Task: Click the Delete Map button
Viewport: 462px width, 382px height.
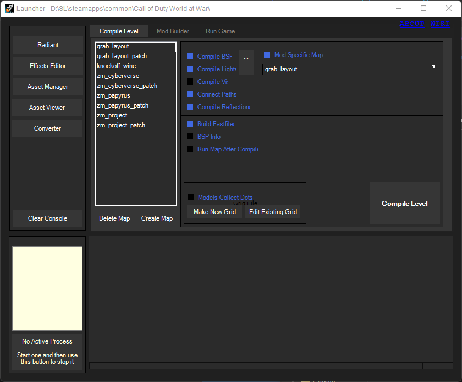Action: click(x=114, y=218)
